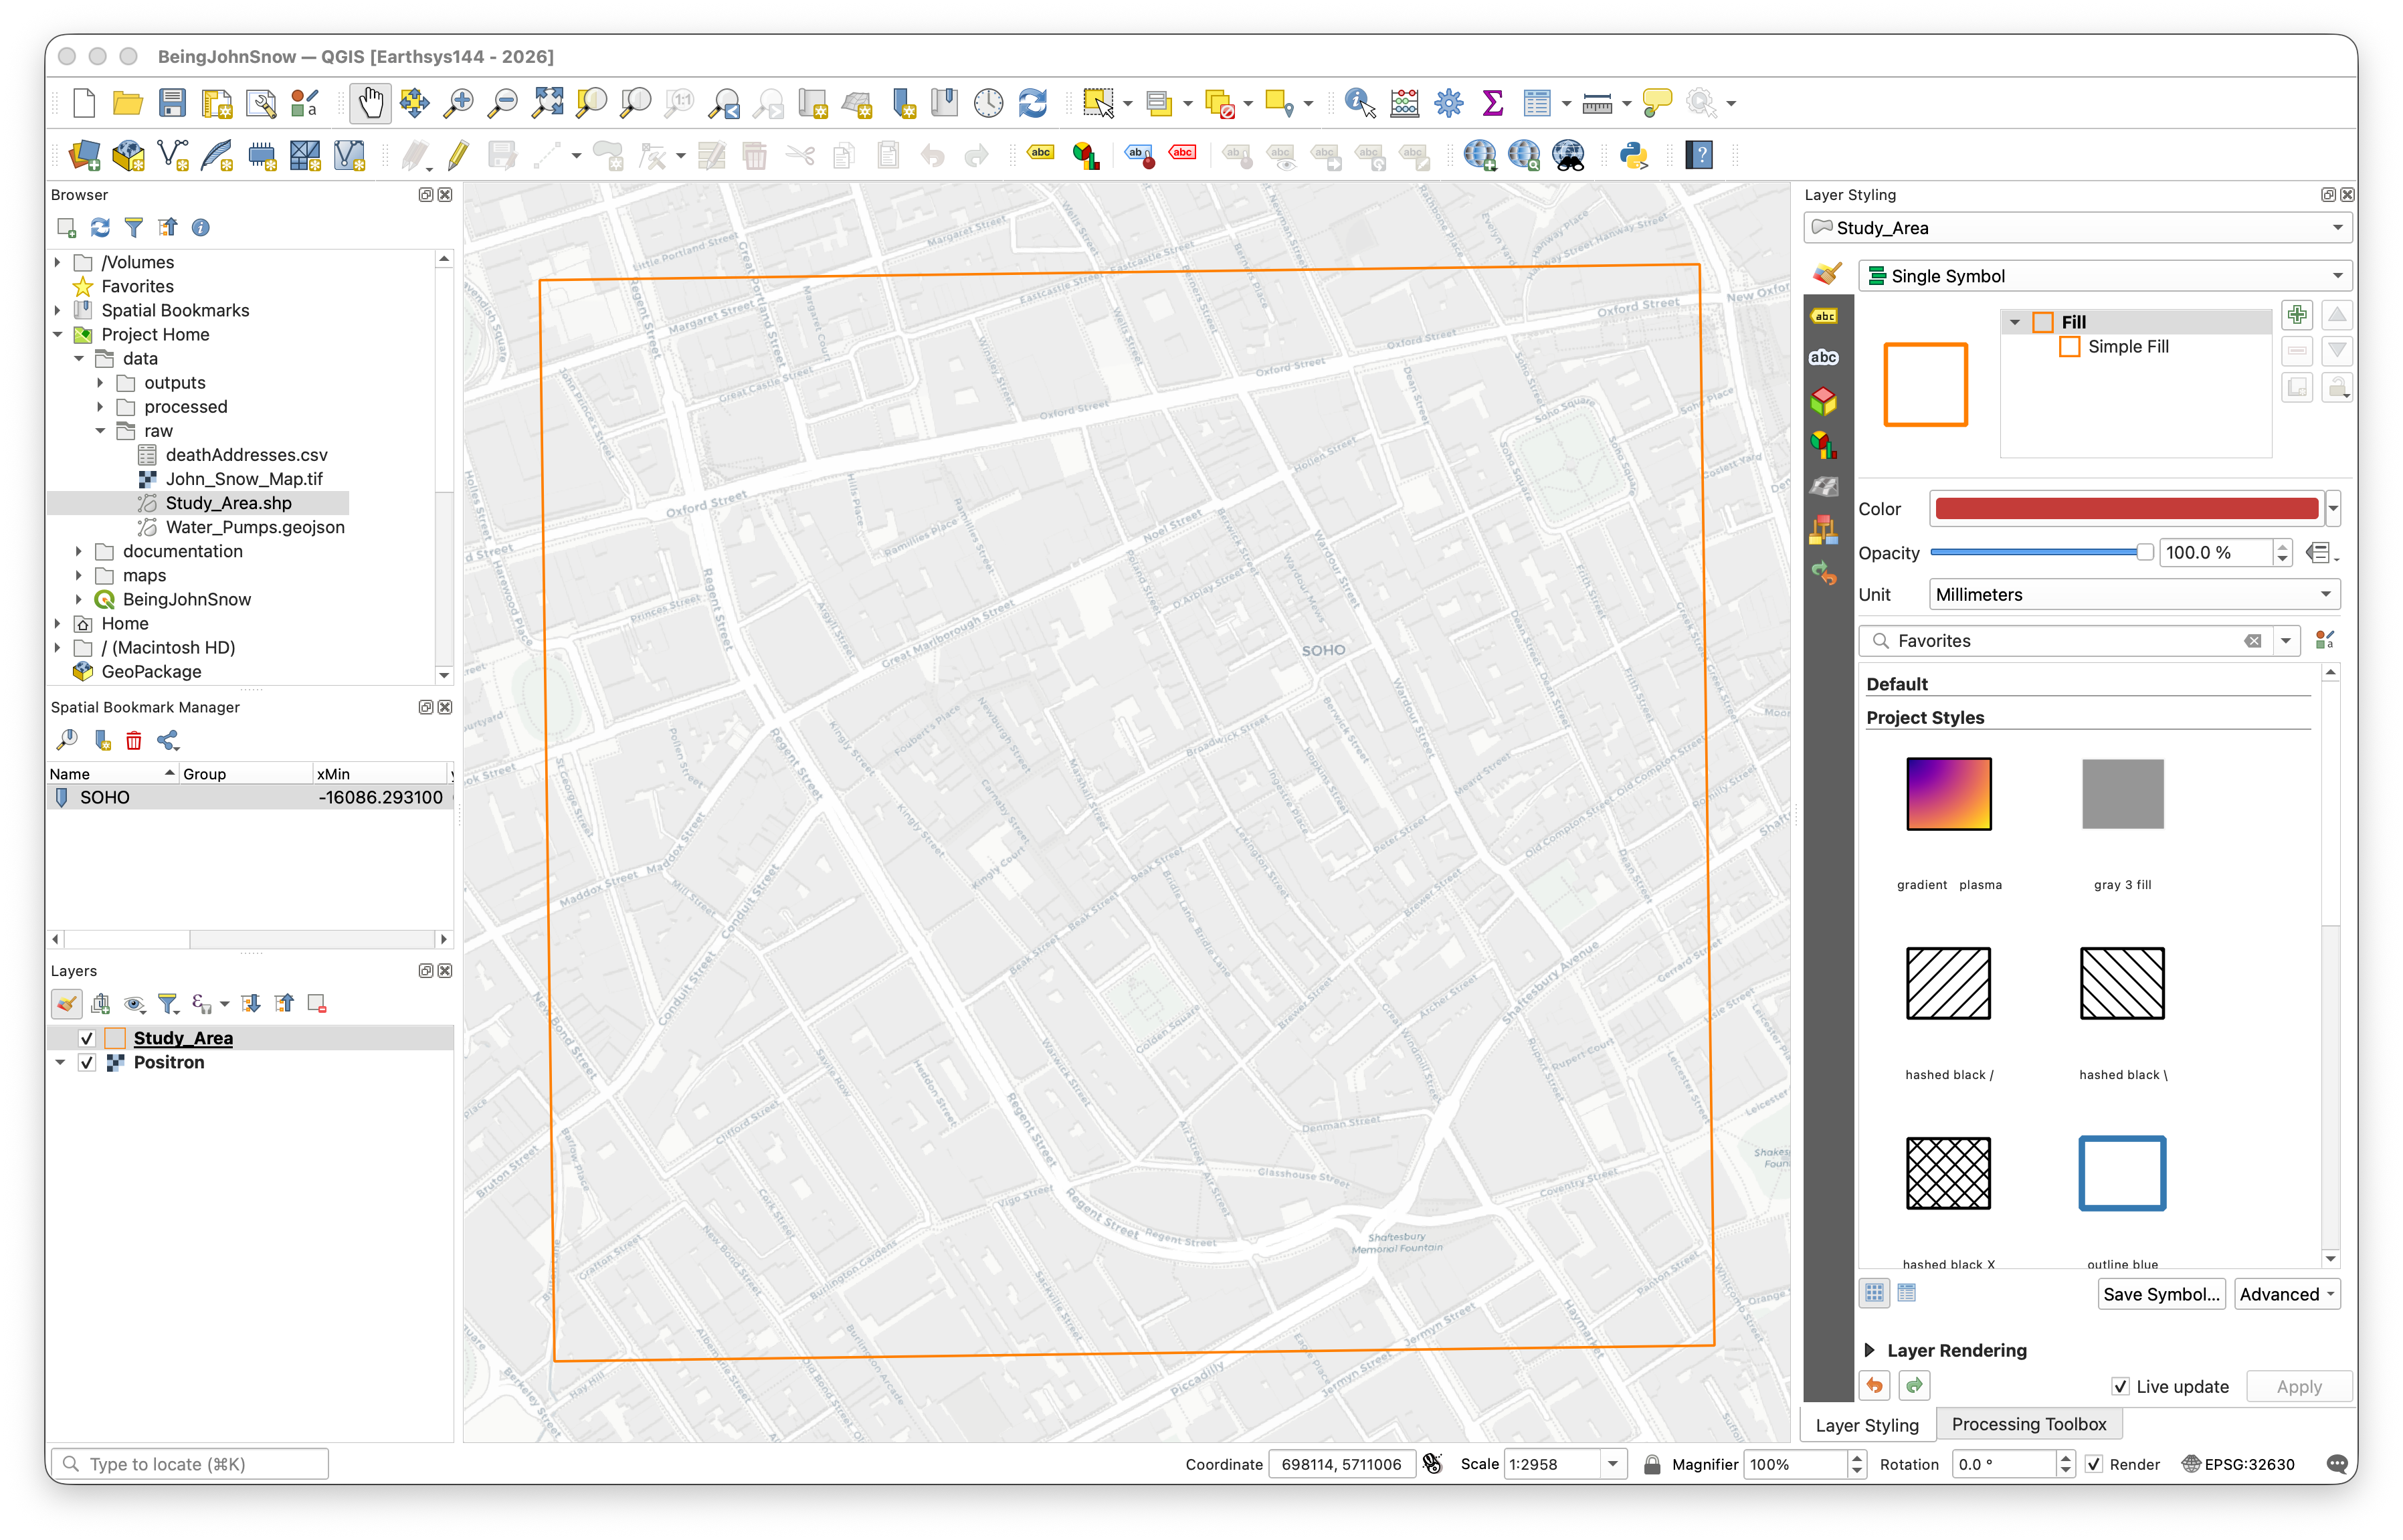
Task: Click the Save Symbol button
Action: coord(2160,1294)
